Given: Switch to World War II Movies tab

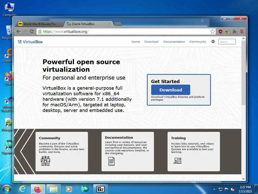Looking at the screenshot, I should pos(40,24).
